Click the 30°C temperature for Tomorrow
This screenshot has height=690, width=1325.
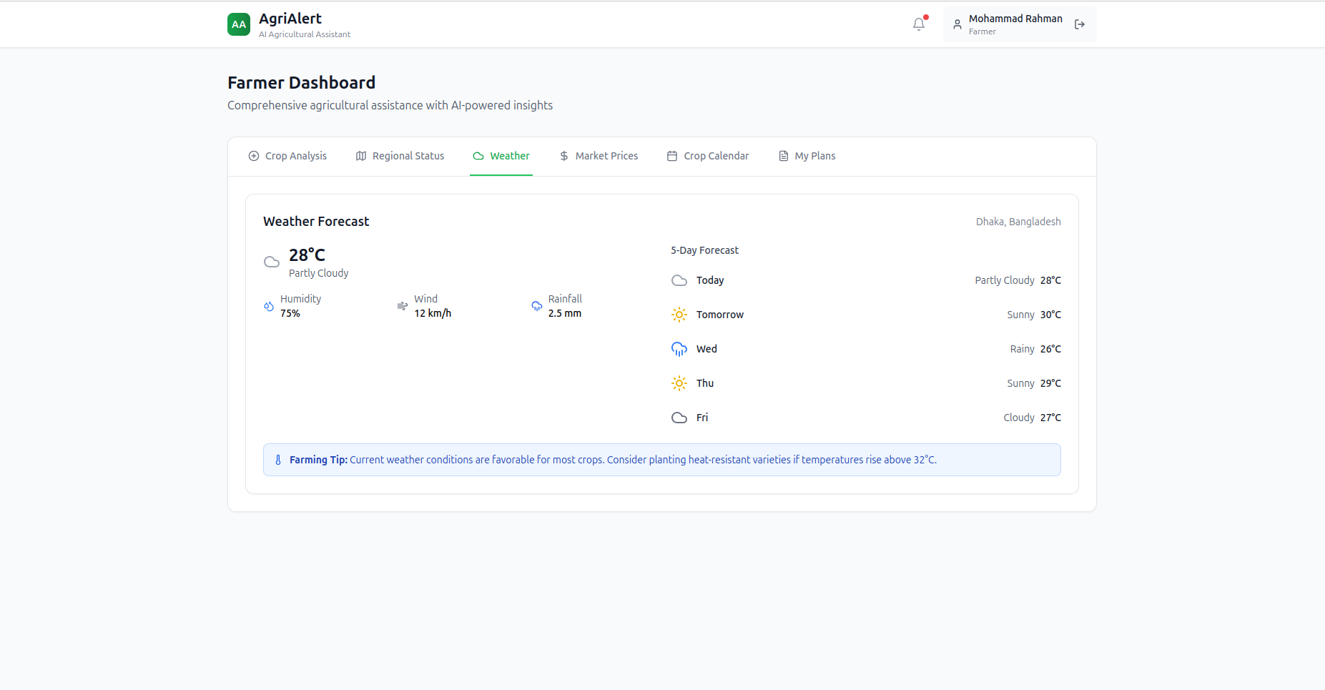1050,315
